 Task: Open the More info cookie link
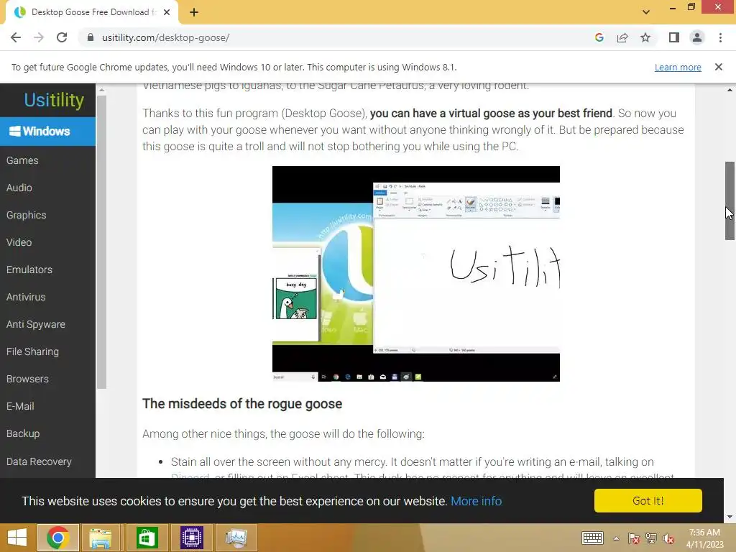click(476, 501)
